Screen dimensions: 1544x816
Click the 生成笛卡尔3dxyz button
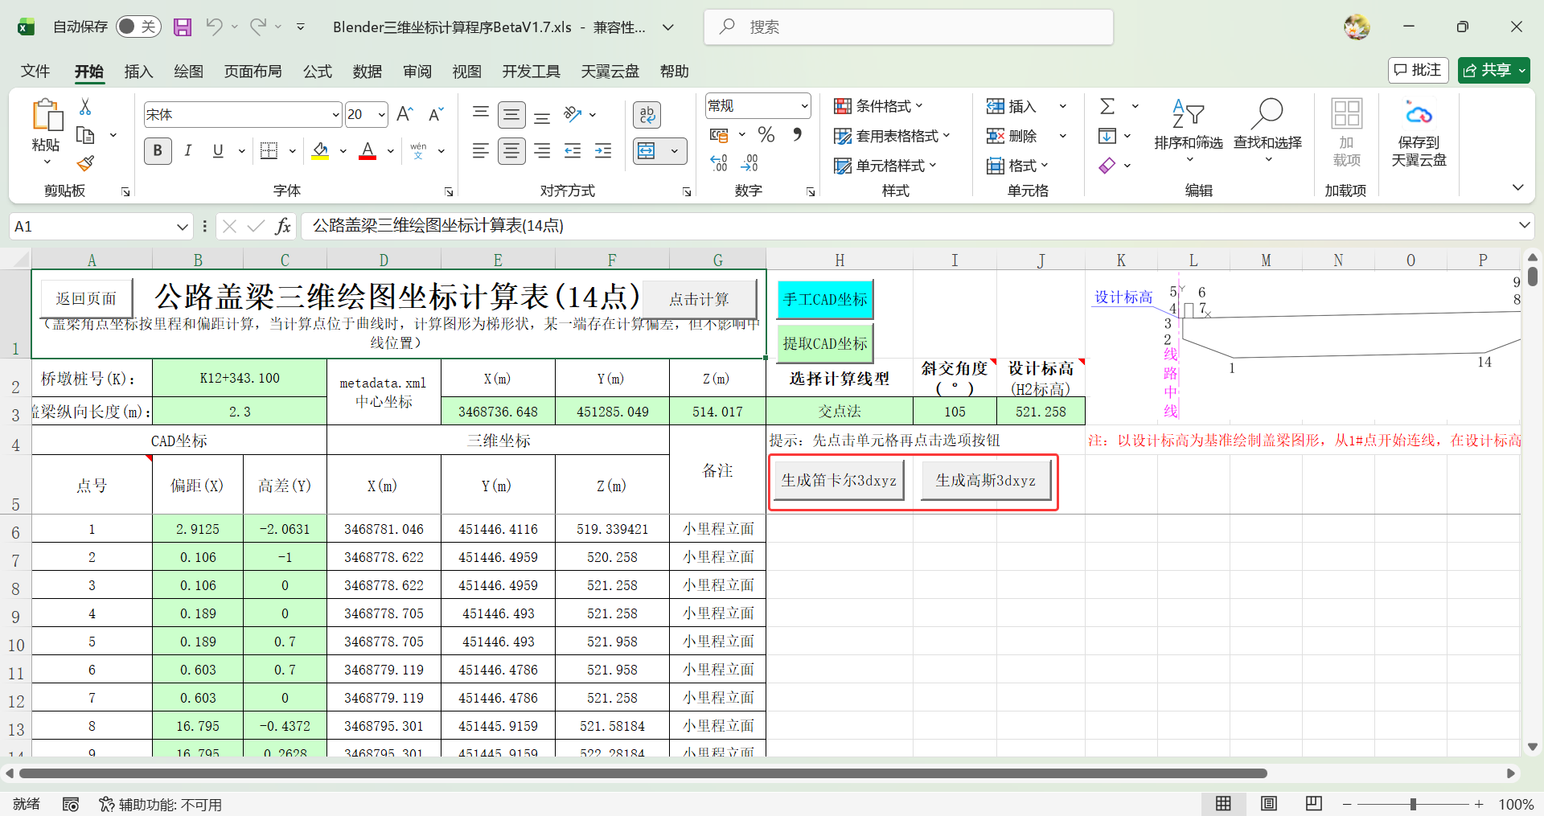(x=838, y=481)
